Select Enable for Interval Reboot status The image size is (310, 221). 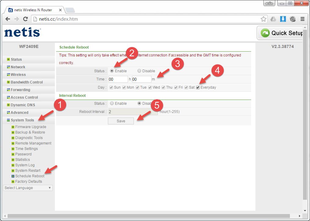click(x=112, y=103)
